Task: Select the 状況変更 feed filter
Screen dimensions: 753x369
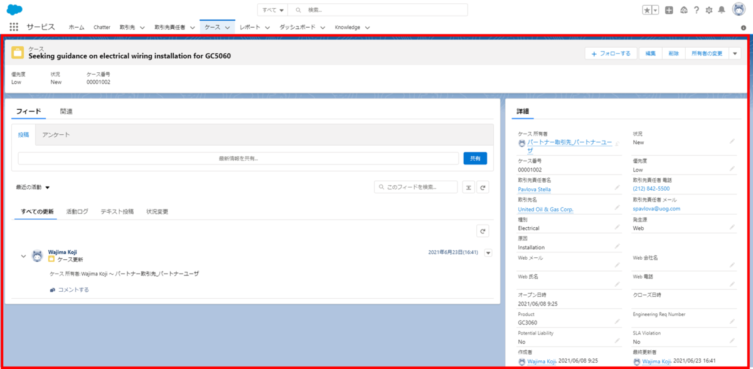Action: (x=157, y=212)
